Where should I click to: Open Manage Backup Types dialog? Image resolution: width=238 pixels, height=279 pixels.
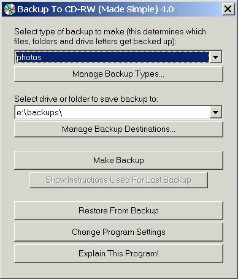pos(118,74)
